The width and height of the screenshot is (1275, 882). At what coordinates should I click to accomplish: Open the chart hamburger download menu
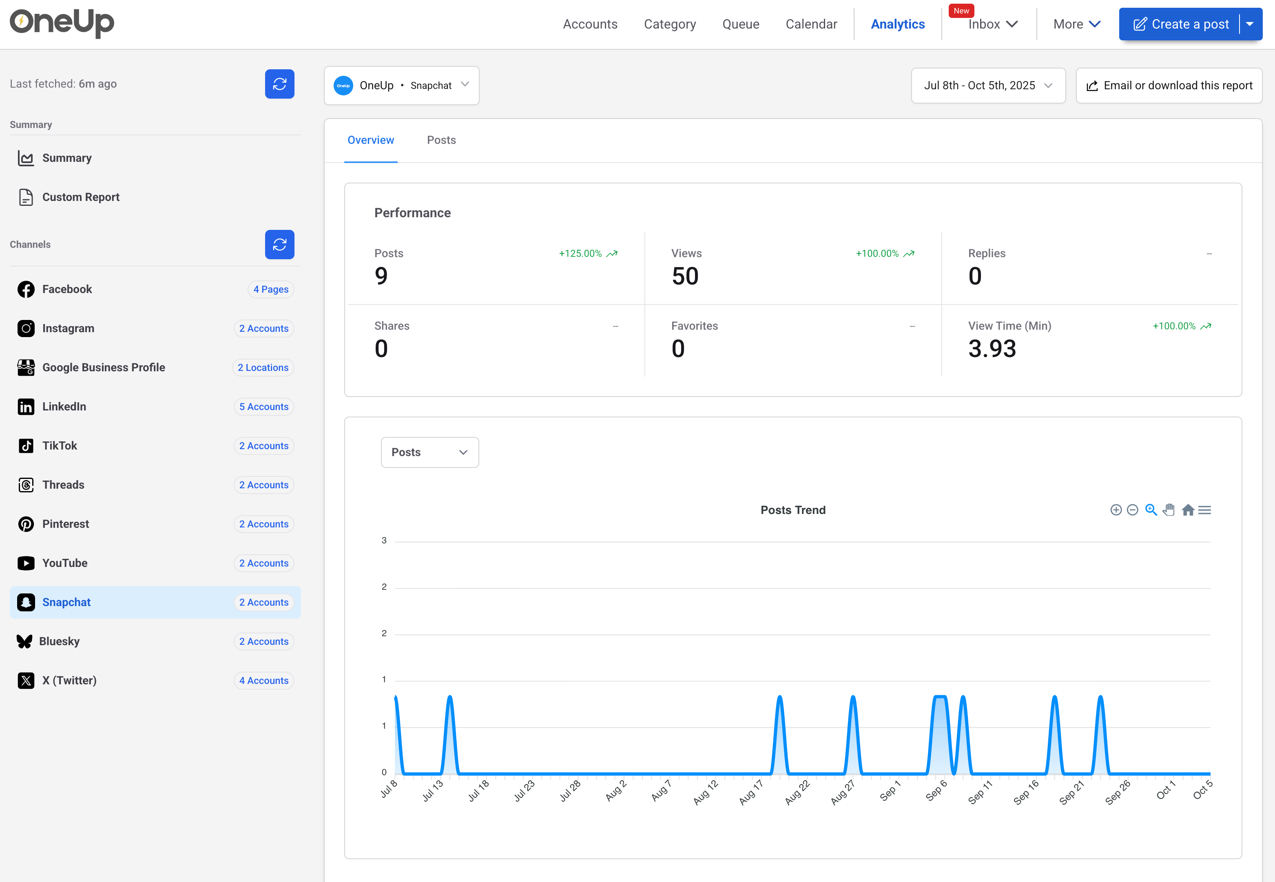click(x=1205, y=510)
